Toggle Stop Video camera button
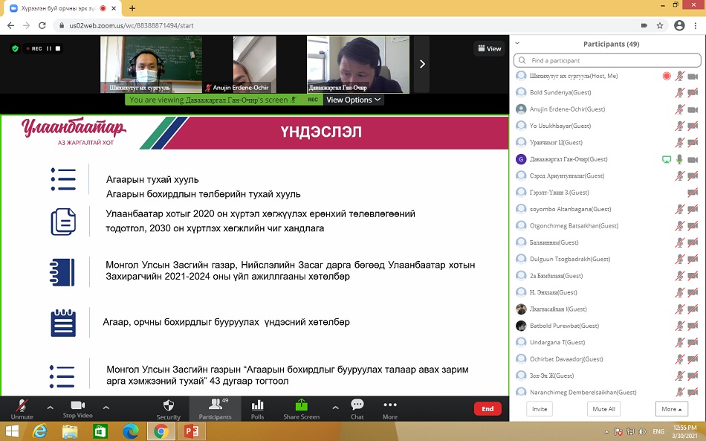The image size is (706, 441). (x=77, y=405)
